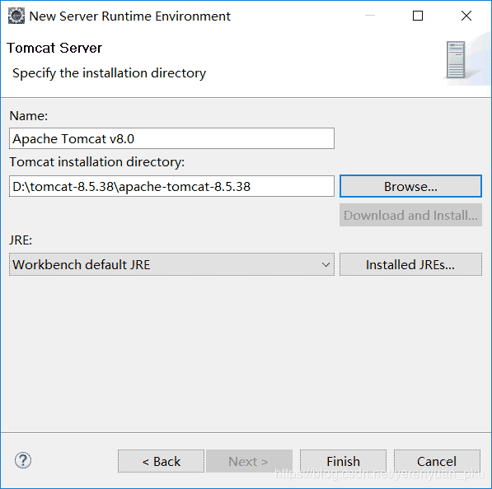Click the 'Name:' label

[29, 116]
